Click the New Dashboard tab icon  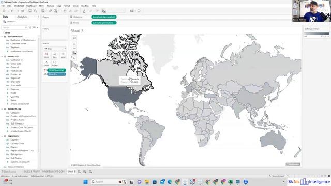point(85,172)
